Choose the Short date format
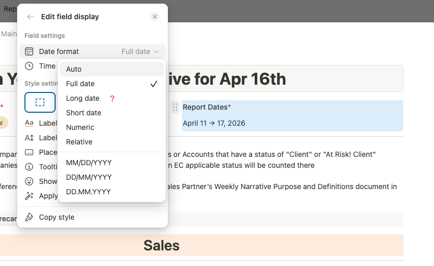 point(84,113)
